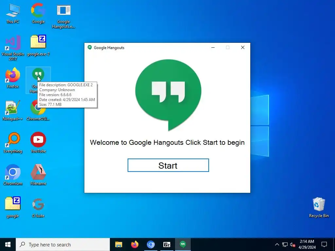
Task: Select the YouTube desktop icon
Action: click(38, 143)
